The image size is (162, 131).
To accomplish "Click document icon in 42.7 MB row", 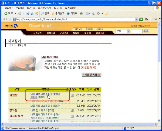I will click(x=72, y=95).
